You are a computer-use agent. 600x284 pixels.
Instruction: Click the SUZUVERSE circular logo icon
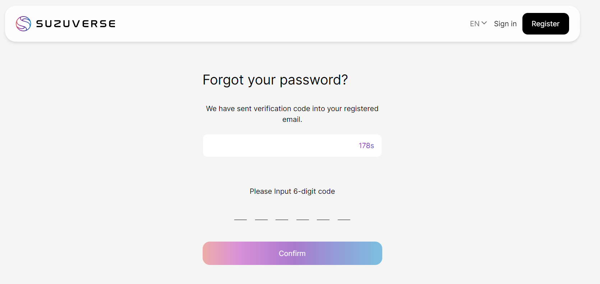tap(23, 23)
